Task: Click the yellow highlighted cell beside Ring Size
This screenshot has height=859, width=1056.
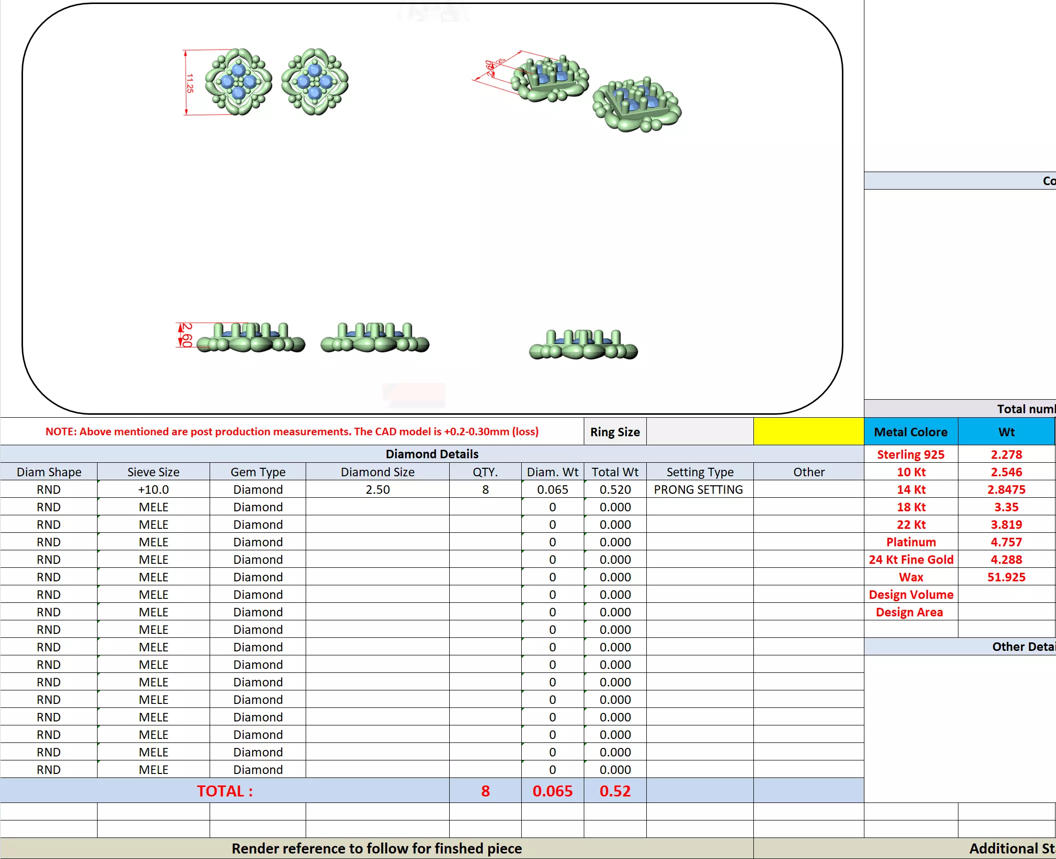Action: coord(808,431)
